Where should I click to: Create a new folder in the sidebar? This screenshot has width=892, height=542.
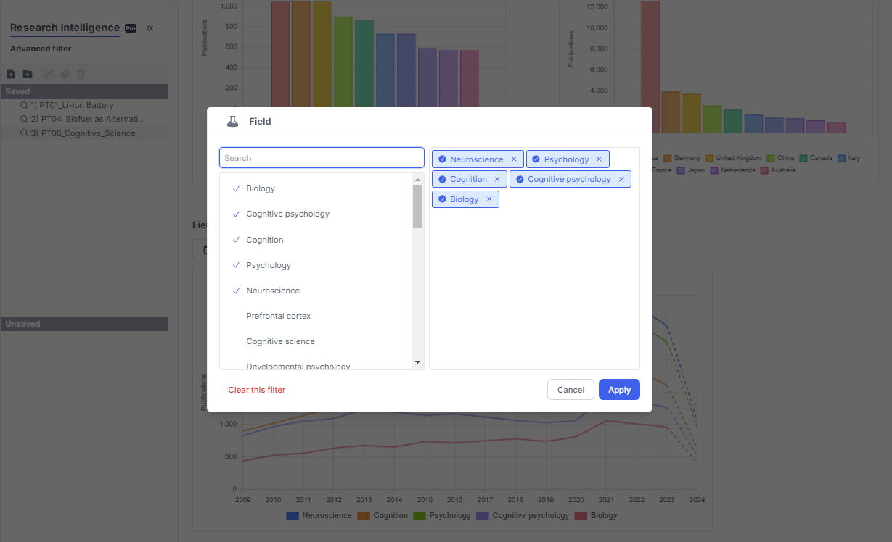pos(28,74)
